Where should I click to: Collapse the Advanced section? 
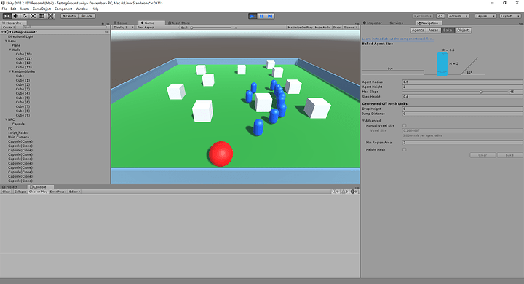click(364, 121)
